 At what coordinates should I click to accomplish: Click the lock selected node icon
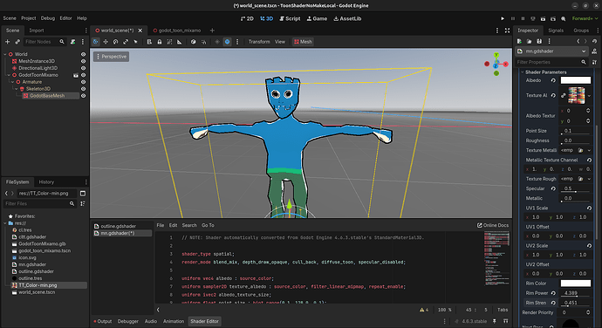(160, 42)
